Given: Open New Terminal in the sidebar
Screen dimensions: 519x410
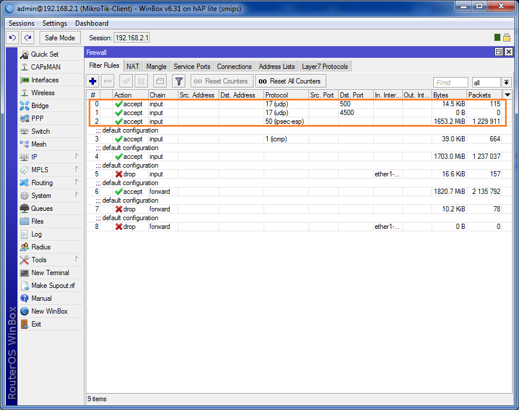Looking at the screenshot, I should click(x=50, y=273).
